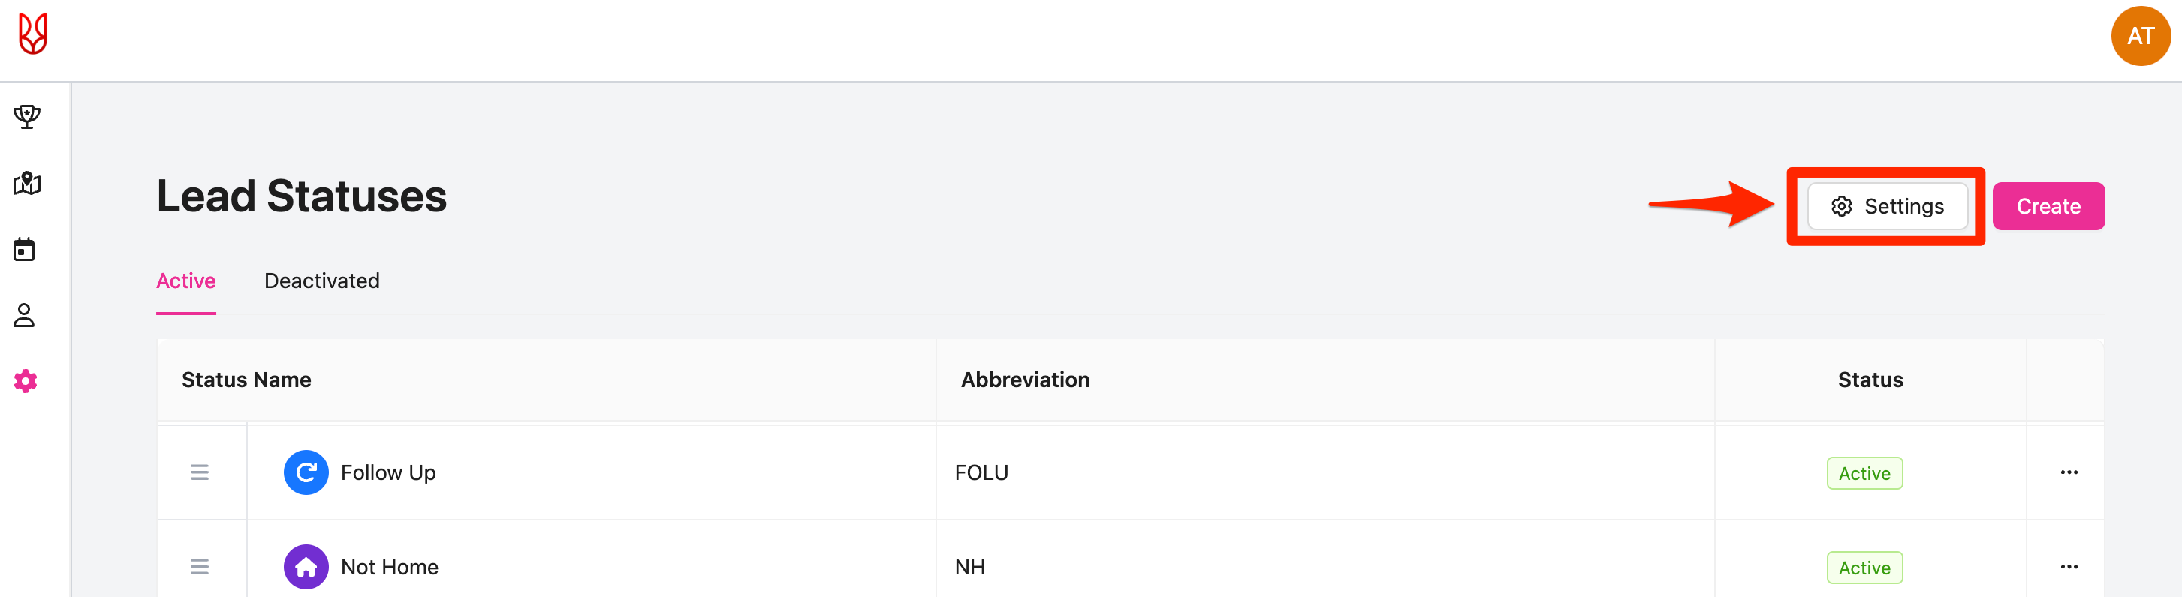Click the Not Home Active status badge
Viewport: 2182px width, 597px height.
1864,568
